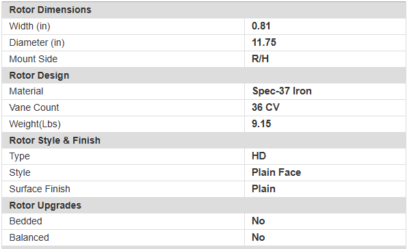This screenshot has width=407, height=249.
Task: Click the 0.81 width value
Action: (261, 26)
